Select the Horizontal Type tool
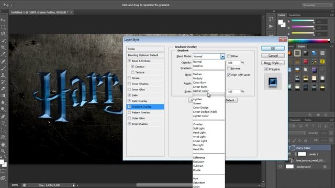 3,123
